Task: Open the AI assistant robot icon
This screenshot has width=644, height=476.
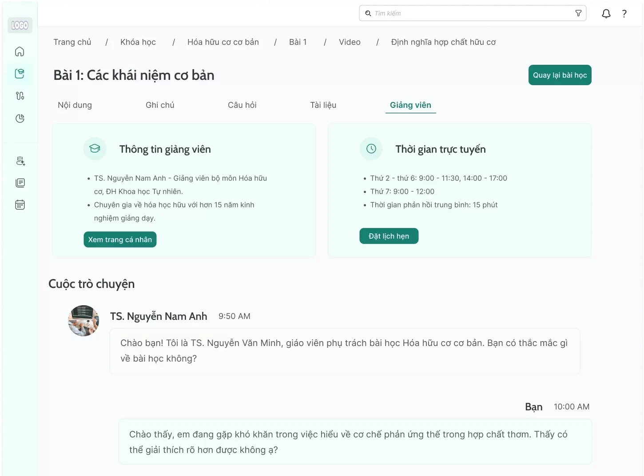Action: 20,161
